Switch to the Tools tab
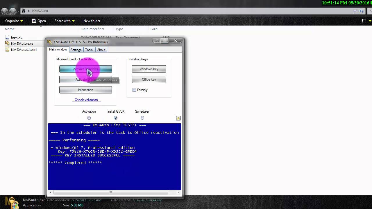Viewport: 372px width, 209px height. (89, 50)
